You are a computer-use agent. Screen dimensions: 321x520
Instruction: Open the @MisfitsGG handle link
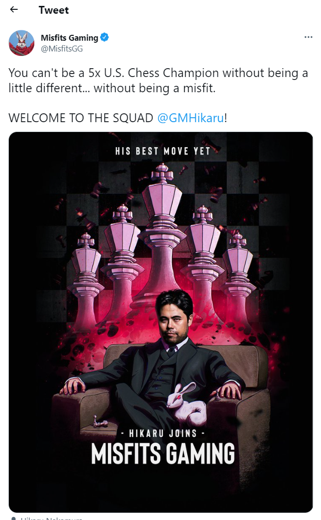coord(62,49)
